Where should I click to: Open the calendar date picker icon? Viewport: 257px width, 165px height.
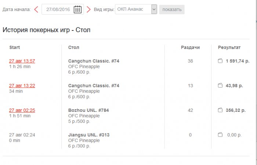point(77,10)
